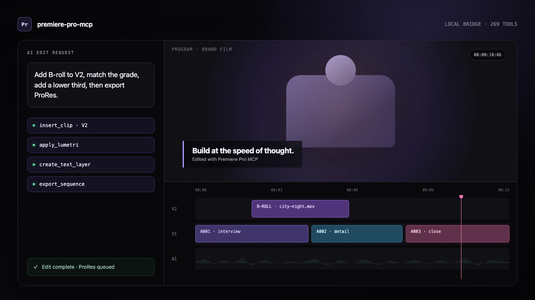Click the pink playhead handle
The image size is (535, 300).
(461, 197)
